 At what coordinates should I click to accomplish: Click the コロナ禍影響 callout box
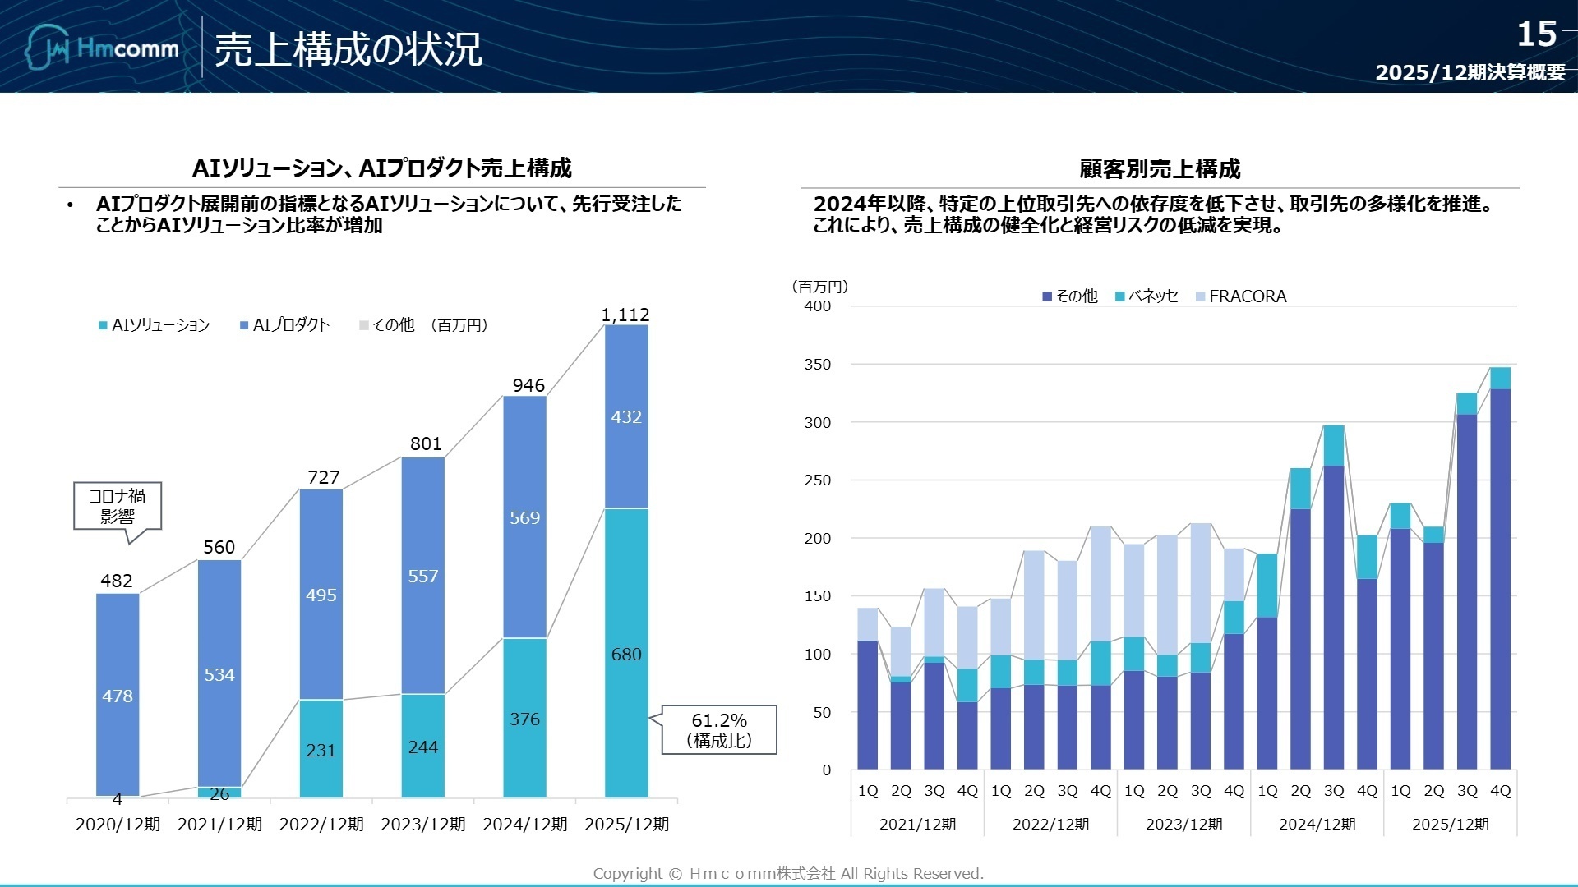[116, 508]
